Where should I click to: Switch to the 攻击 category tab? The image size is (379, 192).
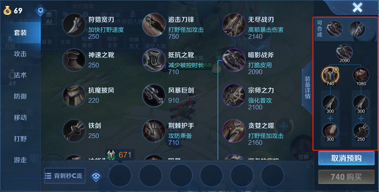(20, 54)
